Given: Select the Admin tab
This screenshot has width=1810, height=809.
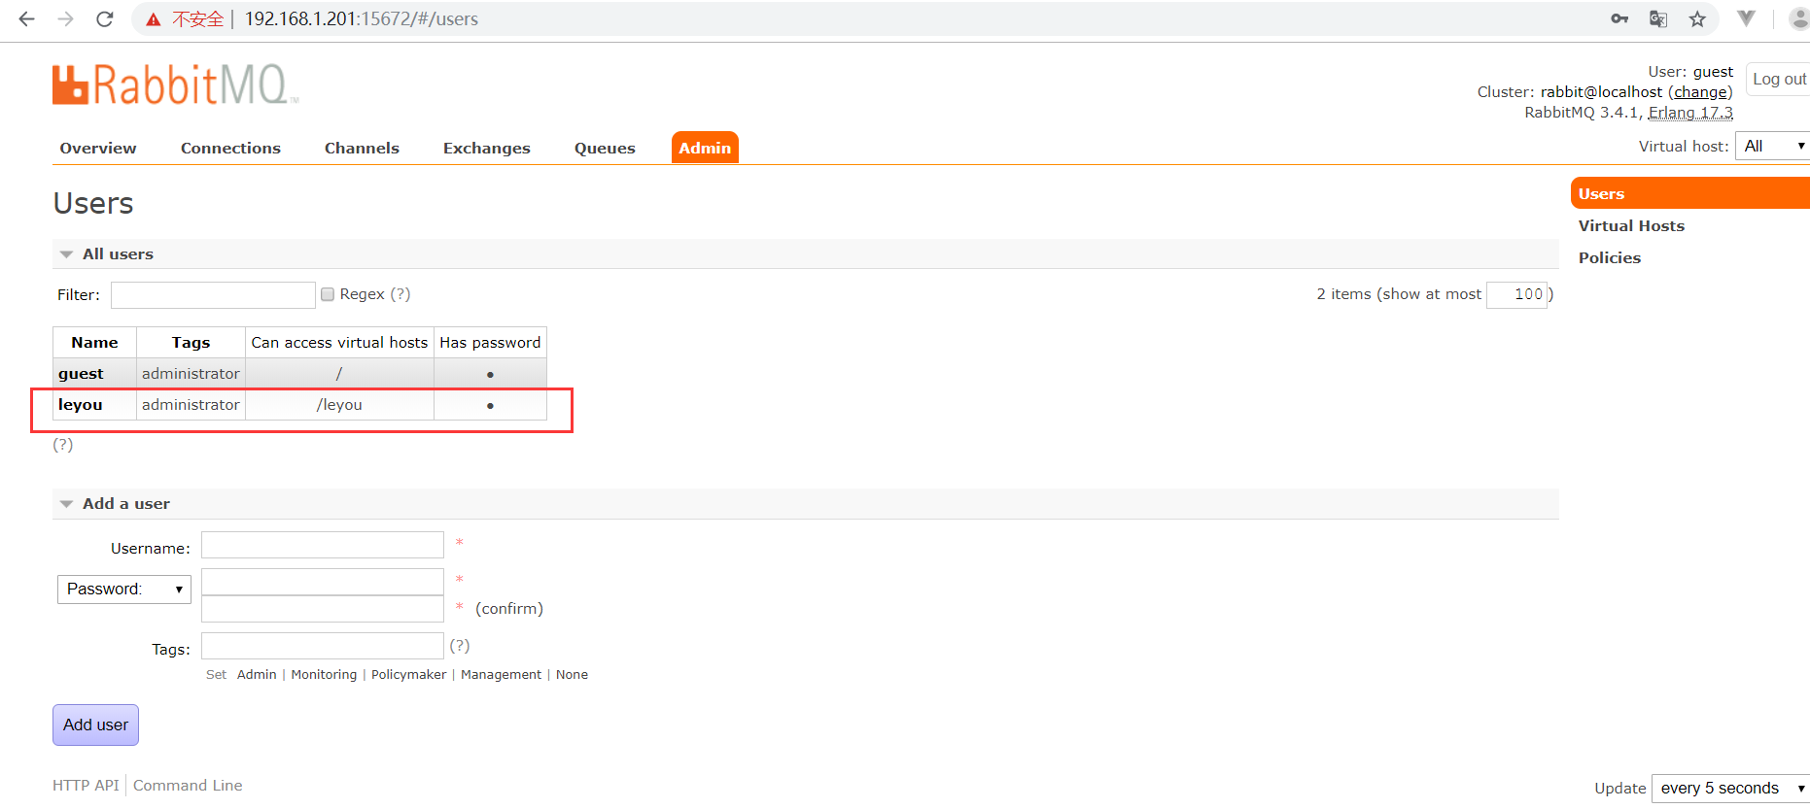Looking at the screenshot, I should tap(705, 148).
